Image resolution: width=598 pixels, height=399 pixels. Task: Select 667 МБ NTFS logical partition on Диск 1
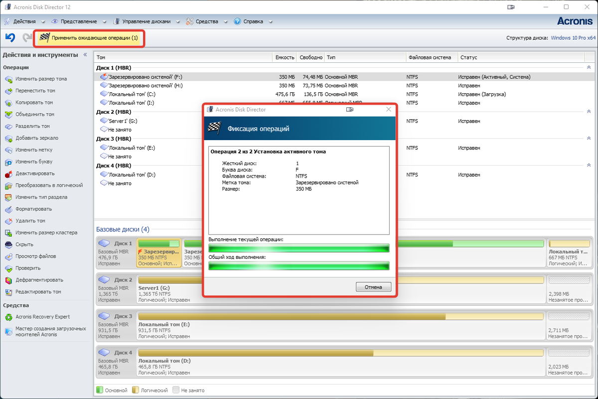click(x=569, y=252)
